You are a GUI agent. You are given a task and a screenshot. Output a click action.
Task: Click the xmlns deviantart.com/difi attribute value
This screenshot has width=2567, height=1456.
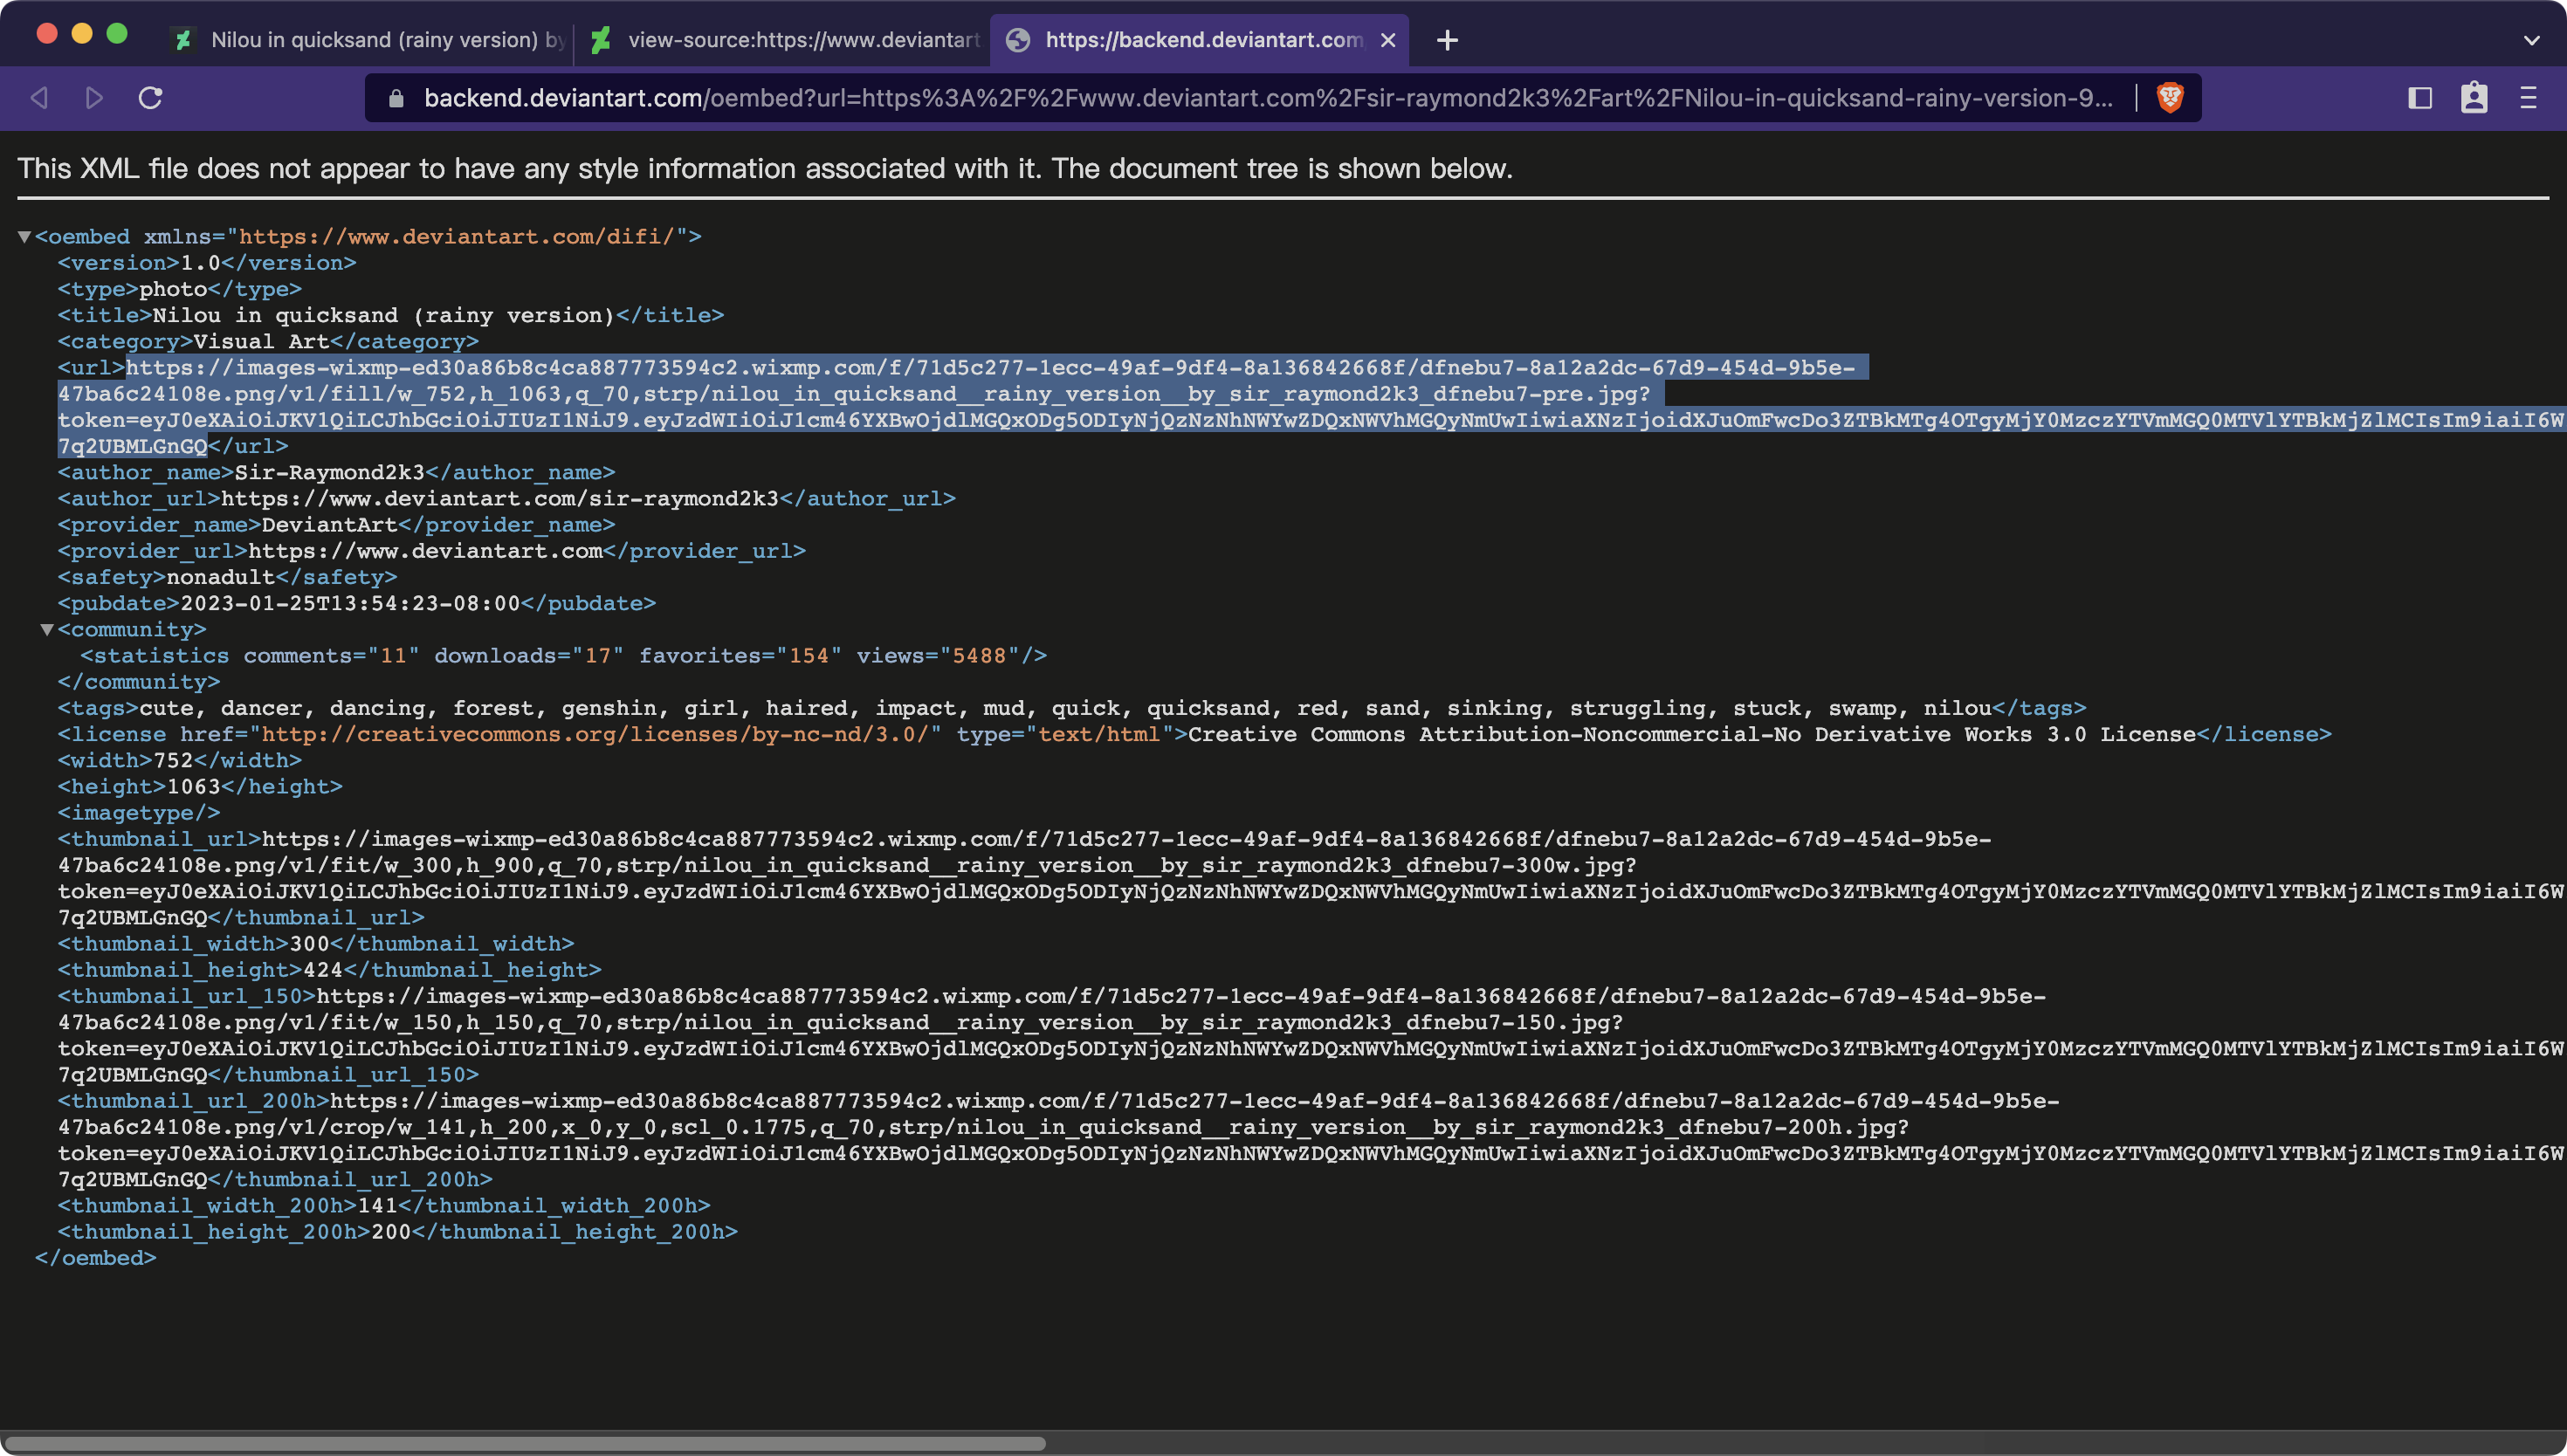coord(456,237)
